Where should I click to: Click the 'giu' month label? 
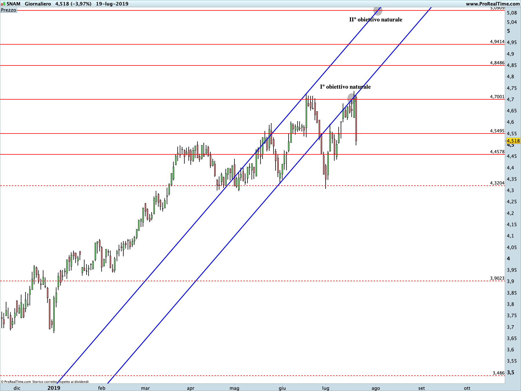pyautogui.click(x=282, y=388)
